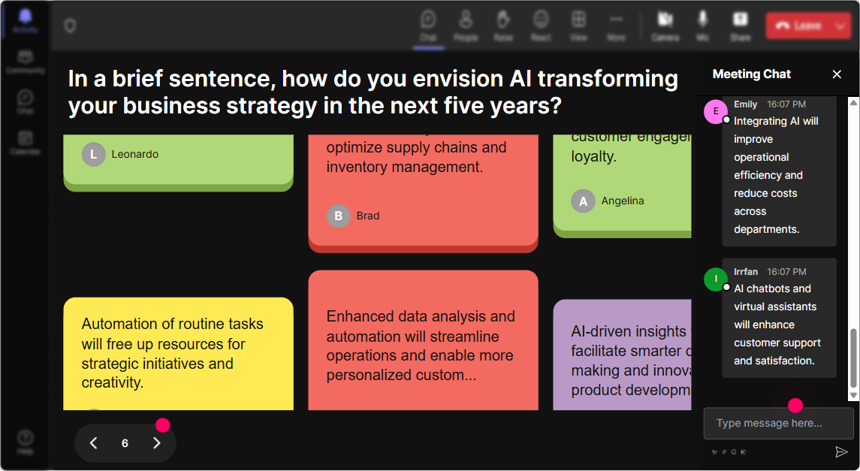Click Angelina's A avatar on green card
The width and height of the screenshot is (860, 471).
coord(583,201)
